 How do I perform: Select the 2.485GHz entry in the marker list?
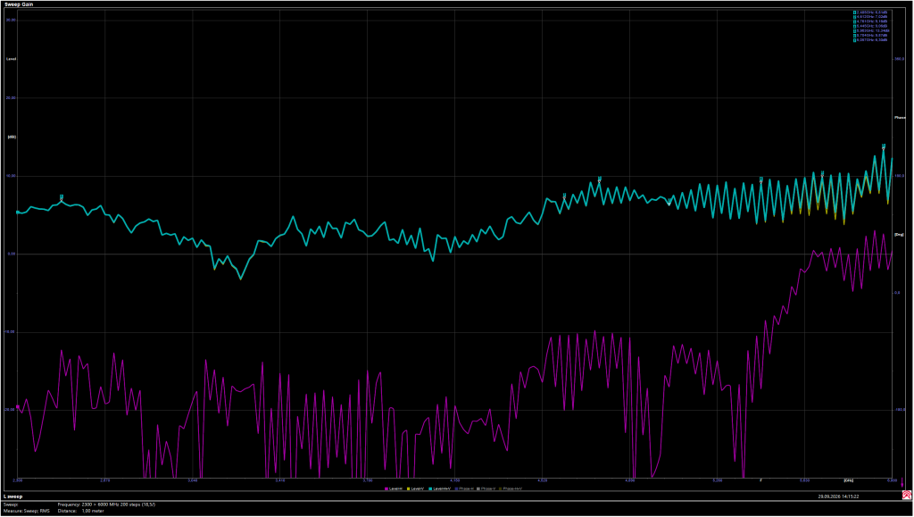coord(871,12)
